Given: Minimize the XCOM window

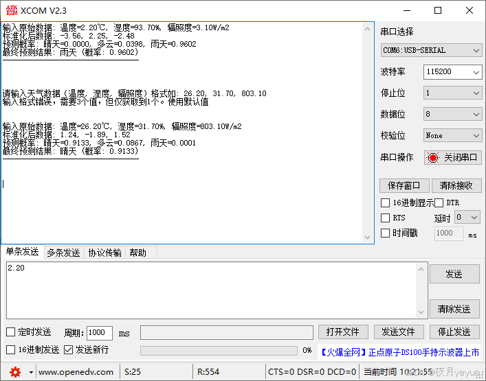Looking at the screenshot, I should [x=407, y=10].
